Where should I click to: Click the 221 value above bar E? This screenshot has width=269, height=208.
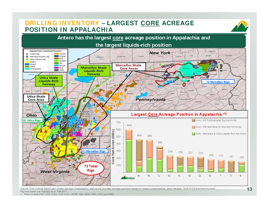tap(190, 153)
